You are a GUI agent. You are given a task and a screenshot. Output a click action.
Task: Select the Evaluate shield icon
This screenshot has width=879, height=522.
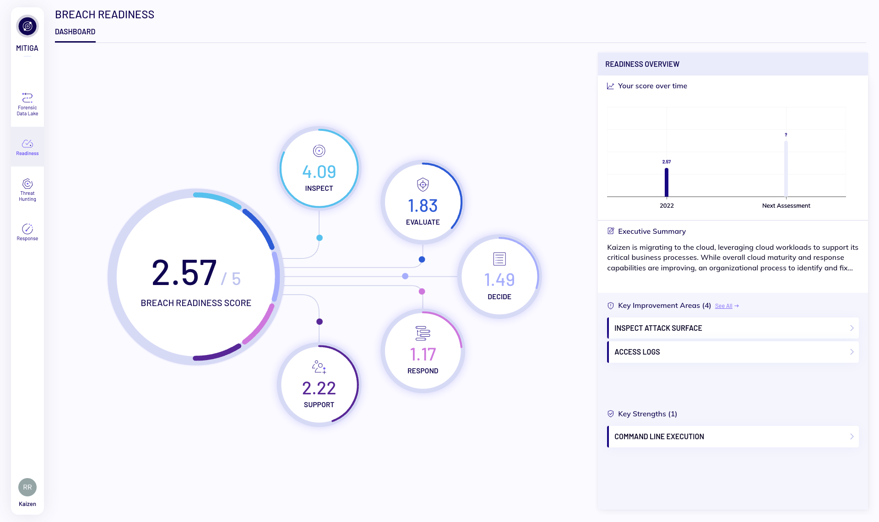pyautogui.click(x=422, y=185)
